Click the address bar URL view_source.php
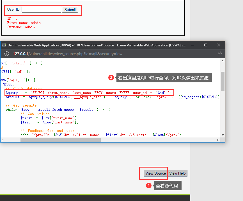Screen dimensions: 243x201 click(x=68, y=54)
